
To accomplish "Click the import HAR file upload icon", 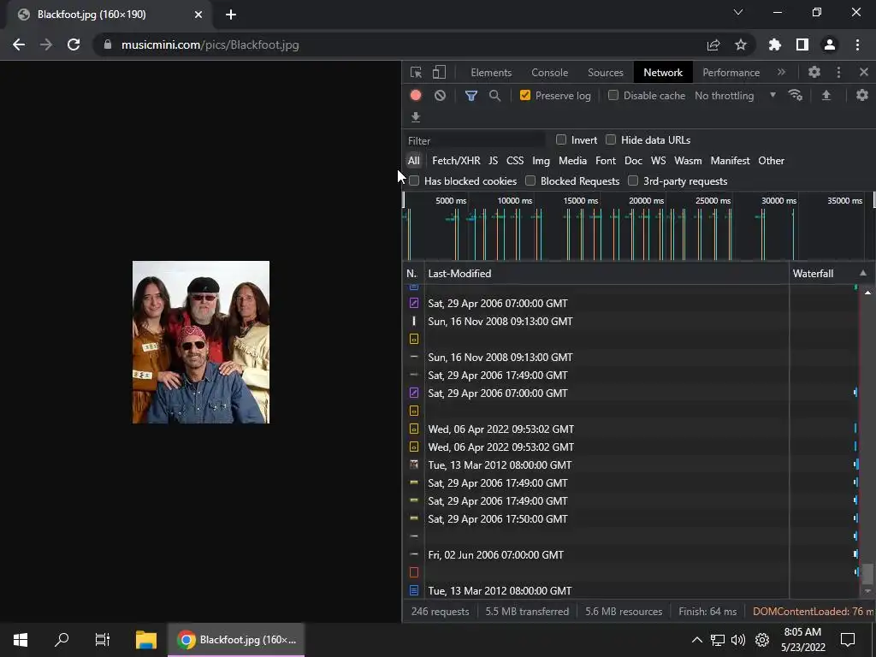I will [x=826, y=96].
